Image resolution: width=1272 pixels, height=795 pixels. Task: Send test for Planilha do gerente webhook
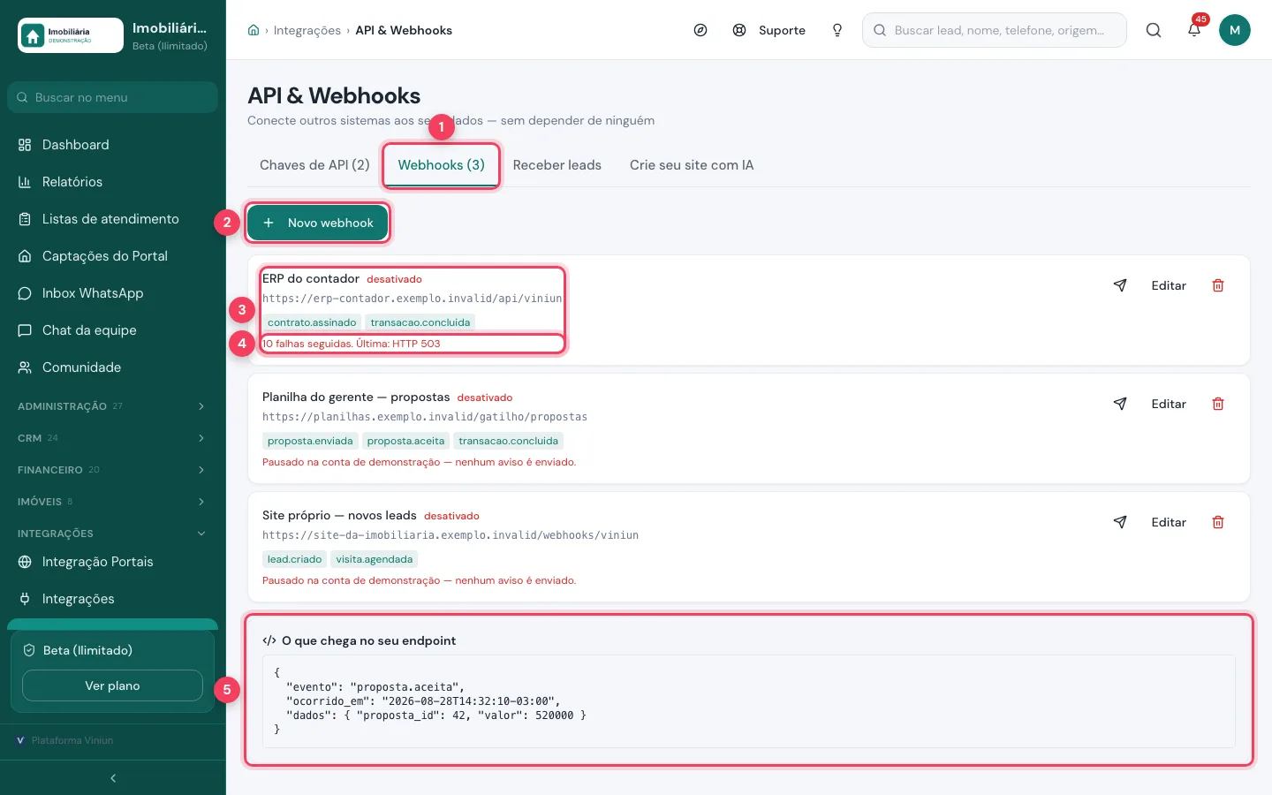(1120, 404)
